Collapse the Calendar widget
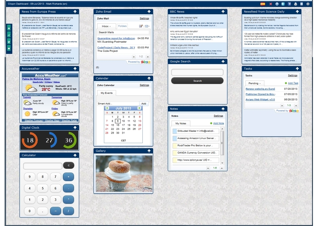 click(x=149, y=78)
